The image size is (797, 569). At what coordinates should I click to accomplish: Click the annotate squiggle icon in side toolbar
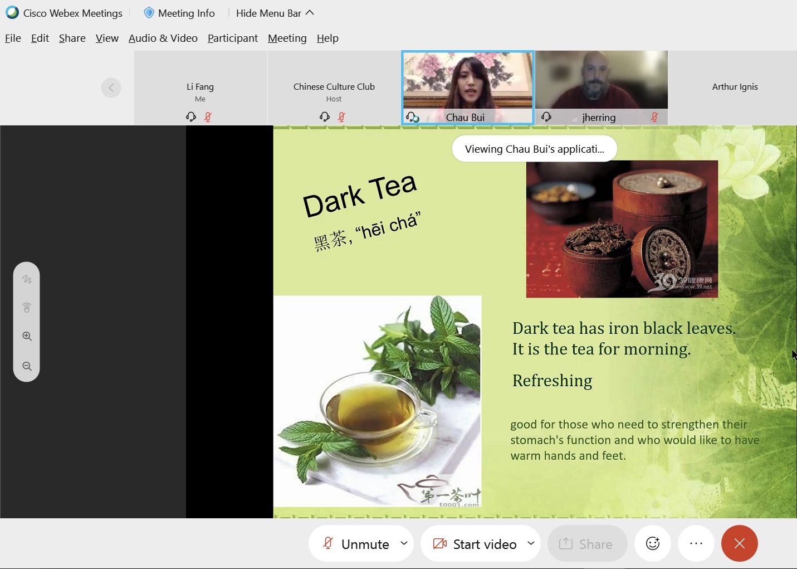pyautogui.click(x=27, y=279)
